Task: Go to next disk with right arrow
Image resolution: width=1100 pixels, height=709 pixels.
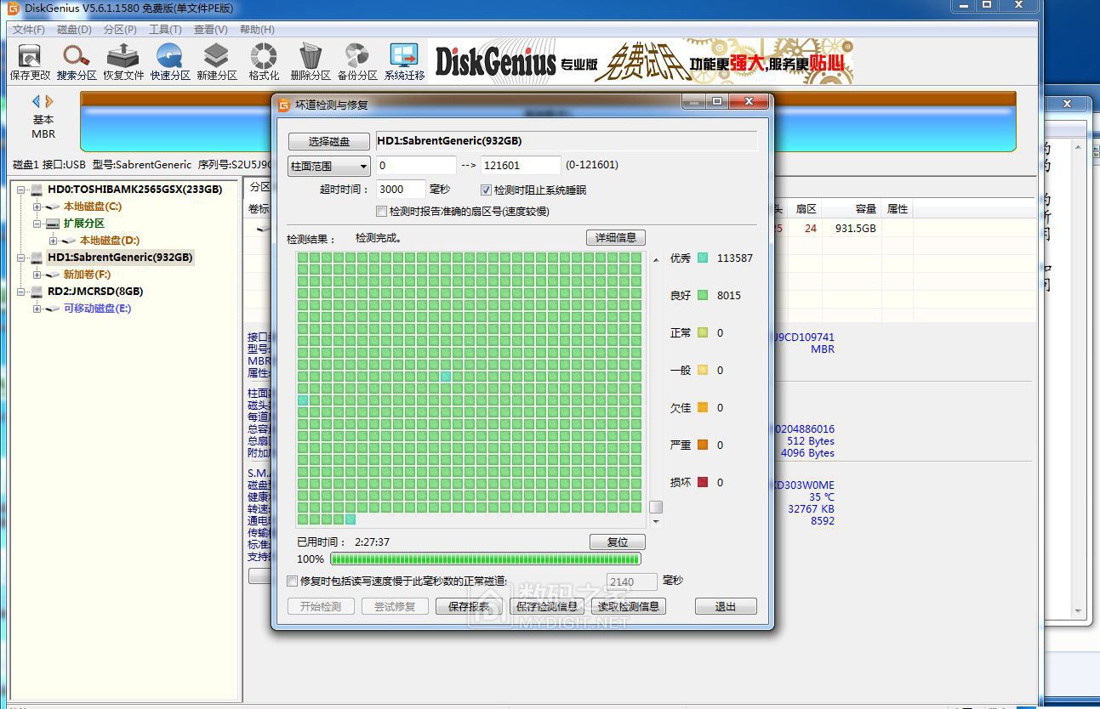Action: [x=49, y=101]
